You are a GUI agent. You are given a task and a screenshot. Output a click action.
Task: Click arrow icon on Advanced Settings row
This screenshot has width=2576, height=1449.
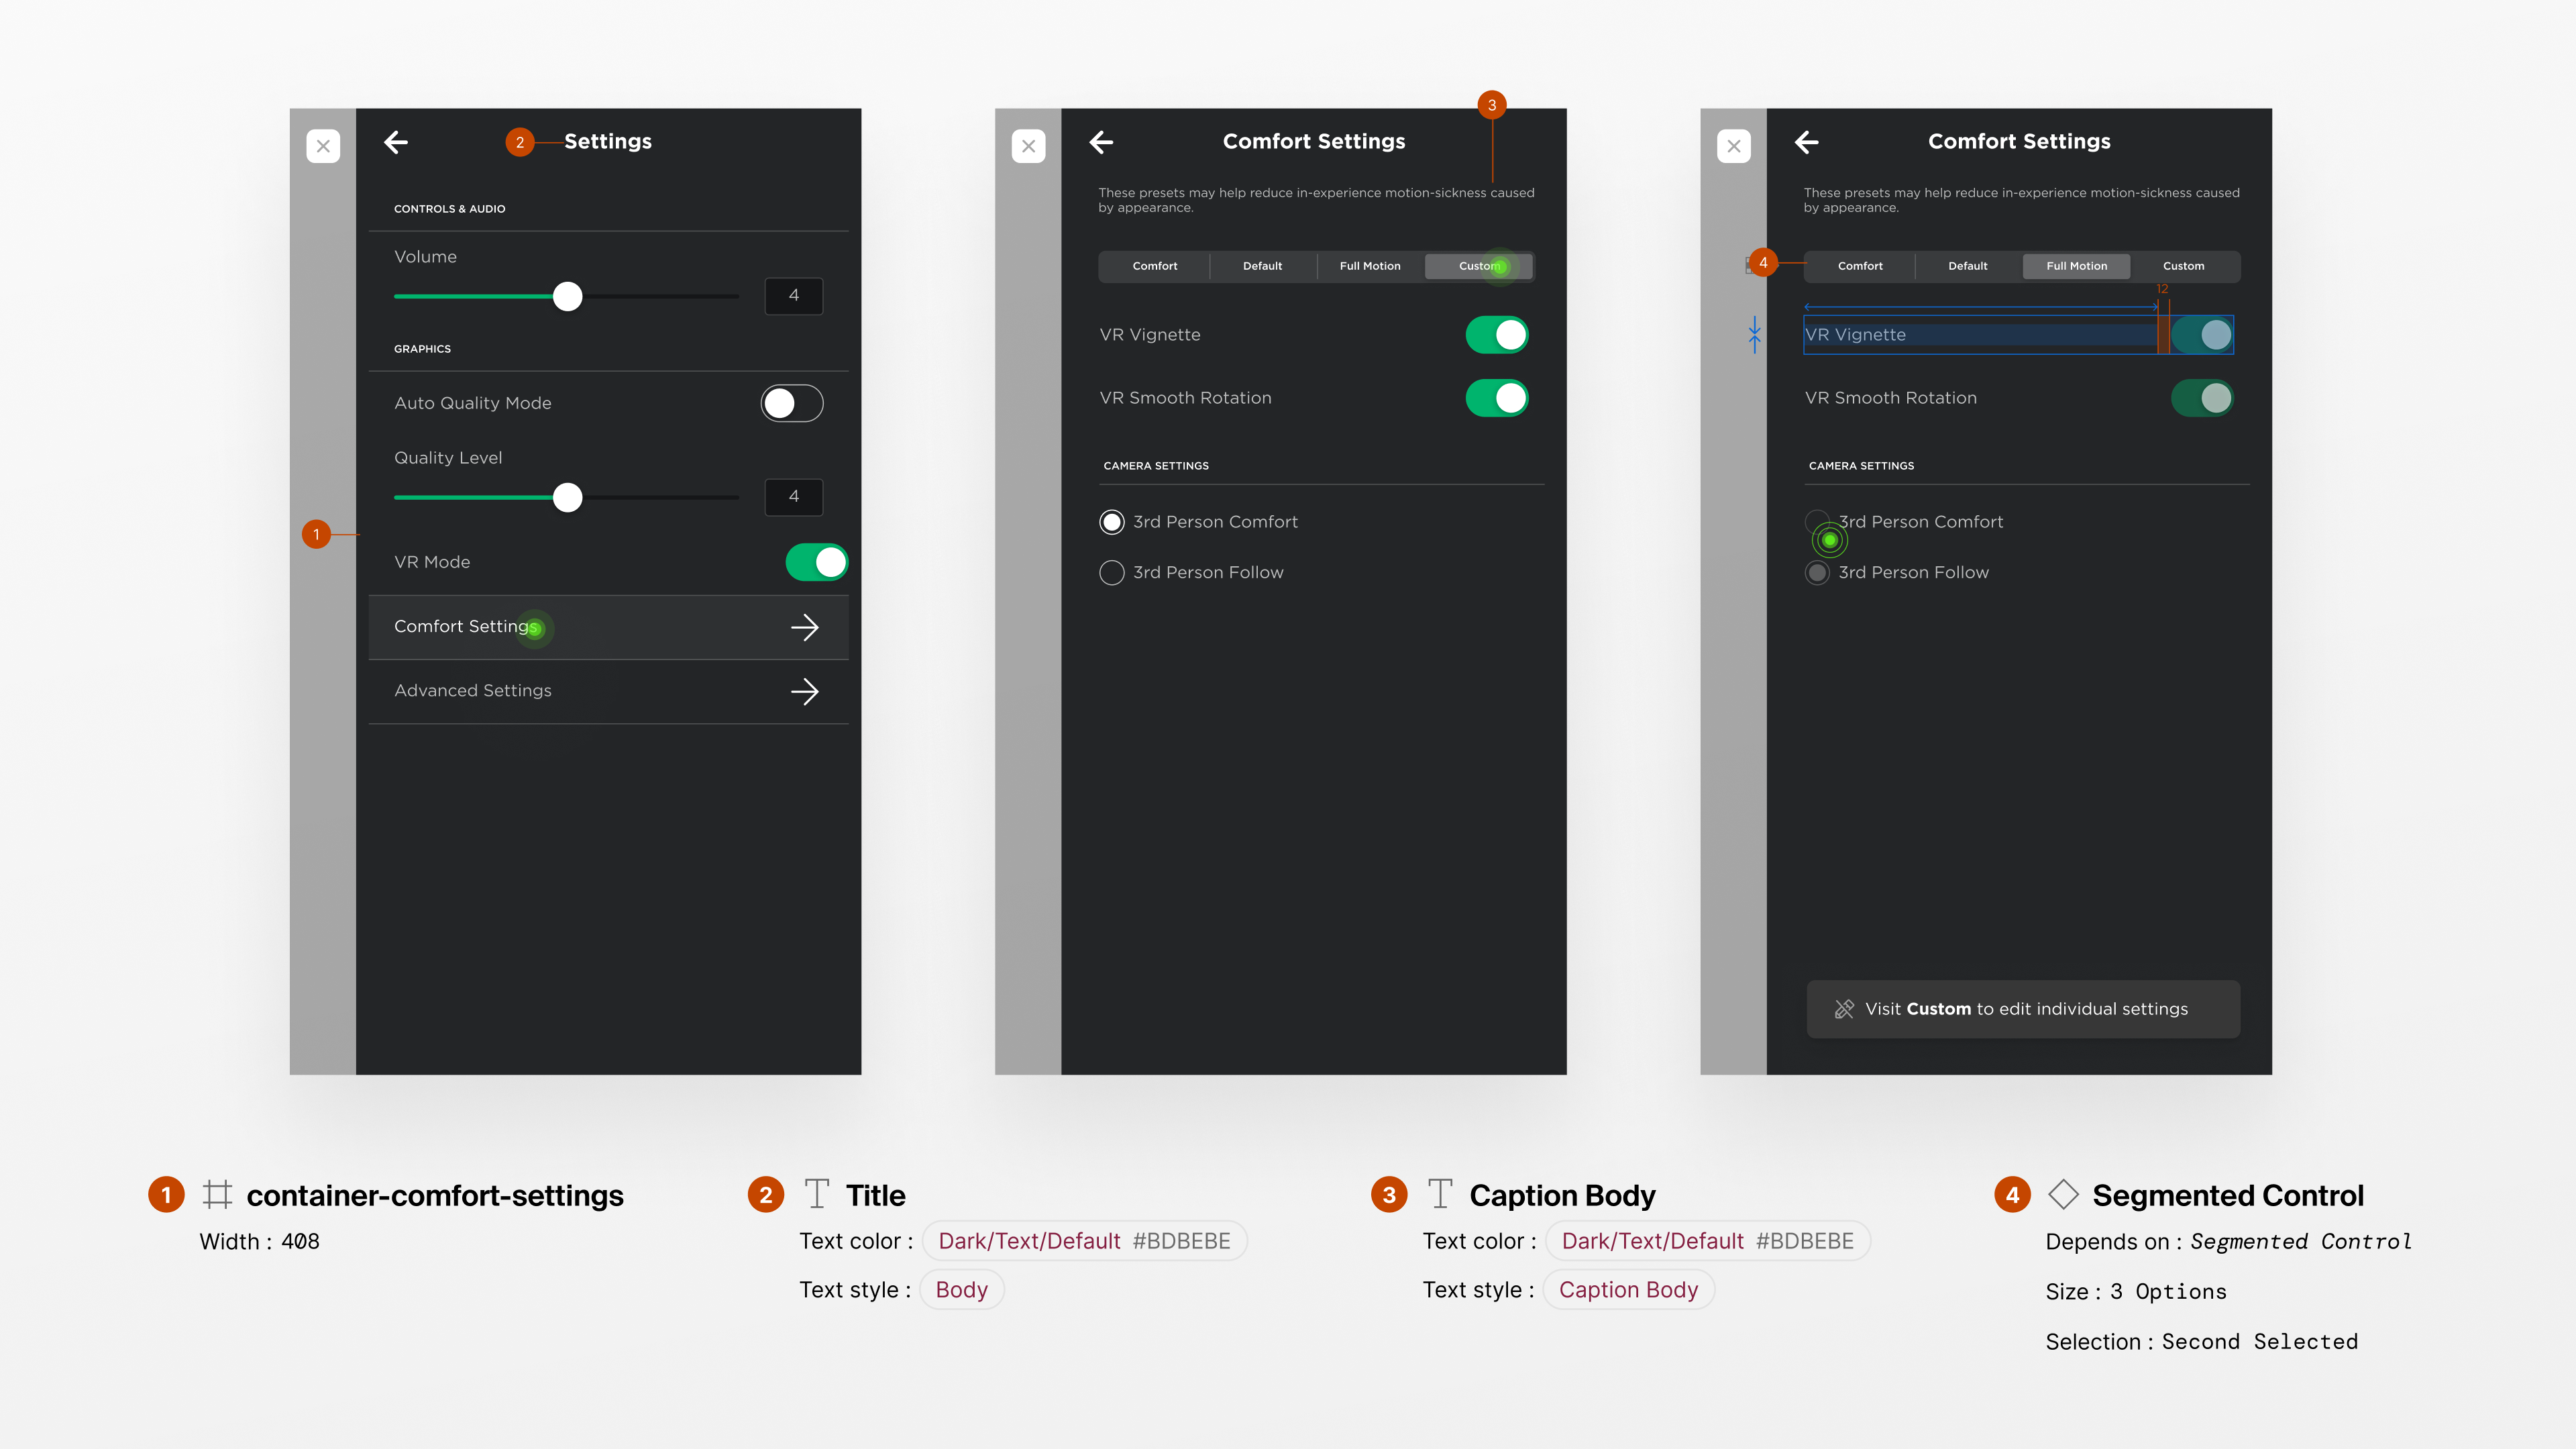[804, 691]
